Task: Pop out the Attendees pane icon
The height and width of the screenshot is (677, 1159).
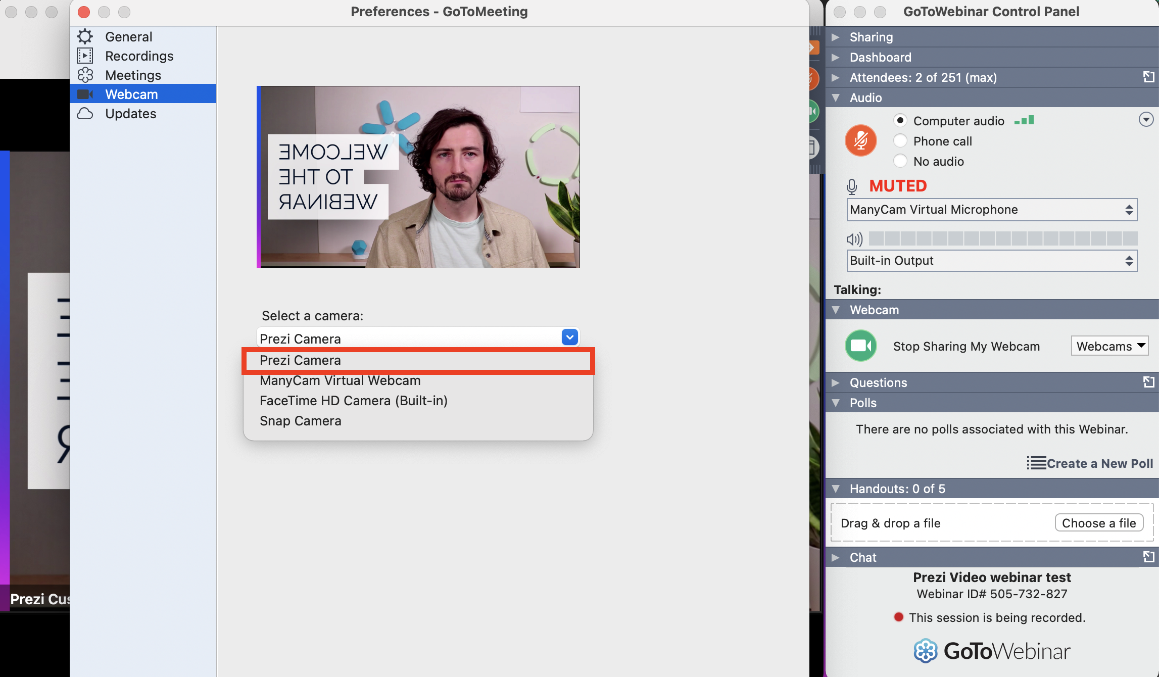Action: coord(1148,77)
